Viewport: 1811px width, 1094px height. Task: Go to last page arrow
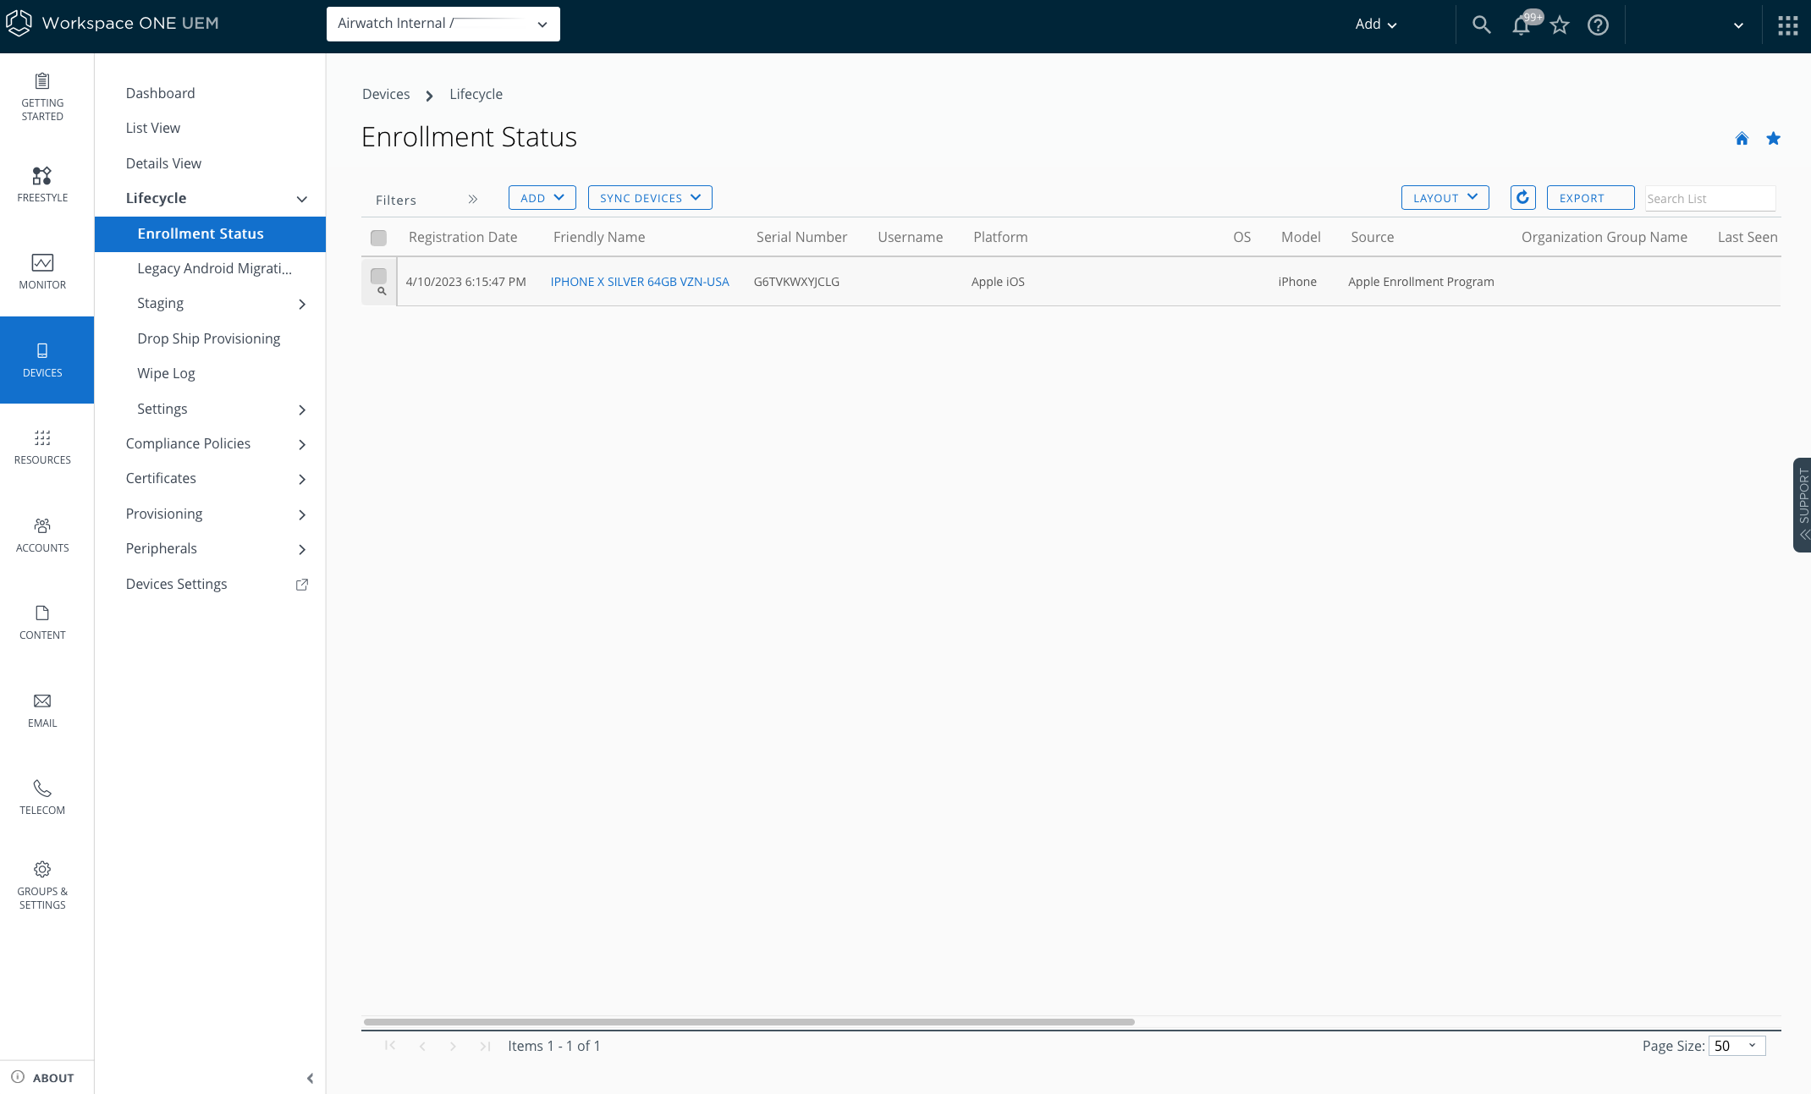[x=485, y=1047]
